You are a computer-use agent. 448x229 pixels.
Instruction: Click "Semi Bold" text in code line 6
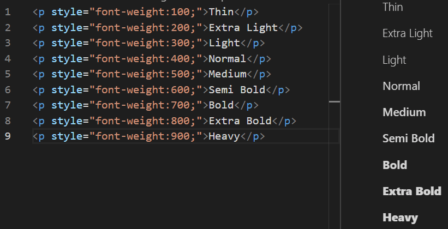pyautogui.click(x=237, y=90)
